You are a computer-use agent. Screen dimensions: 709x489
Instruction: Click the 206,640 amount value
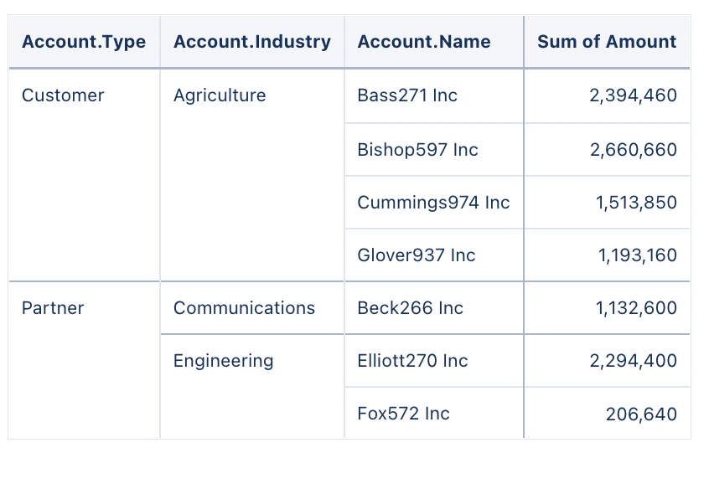click(x=641, y=414)
